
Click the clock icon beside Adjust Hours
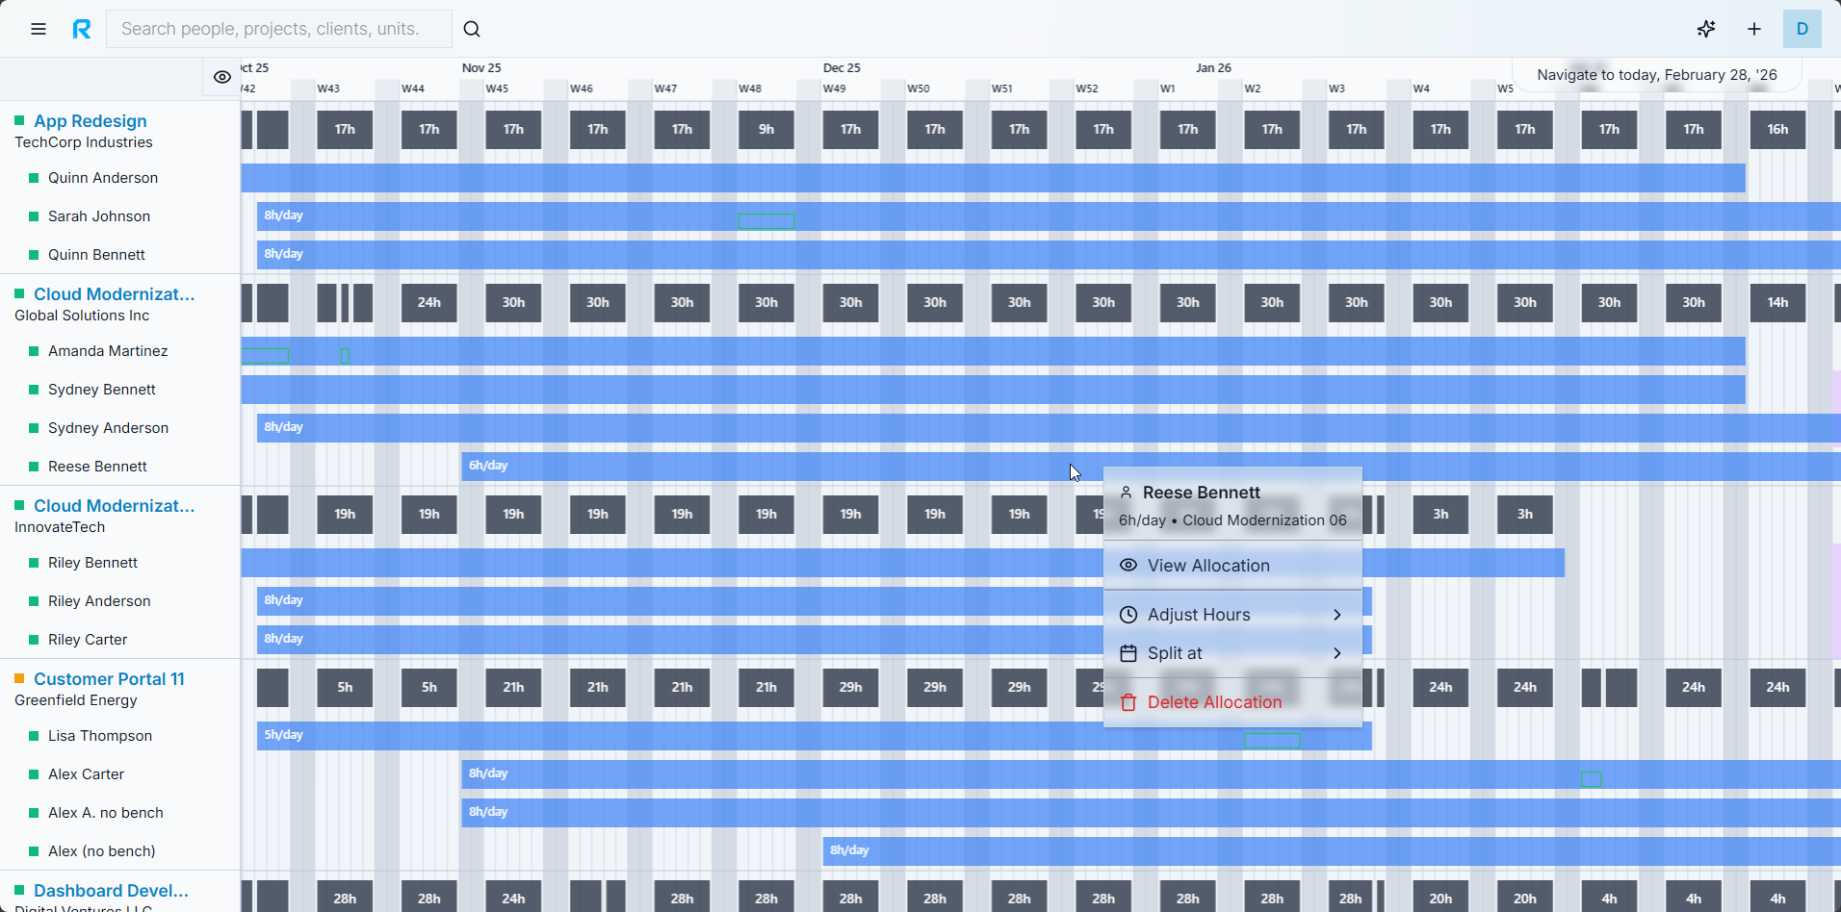pyautogui.click(x=1128, y=614)
